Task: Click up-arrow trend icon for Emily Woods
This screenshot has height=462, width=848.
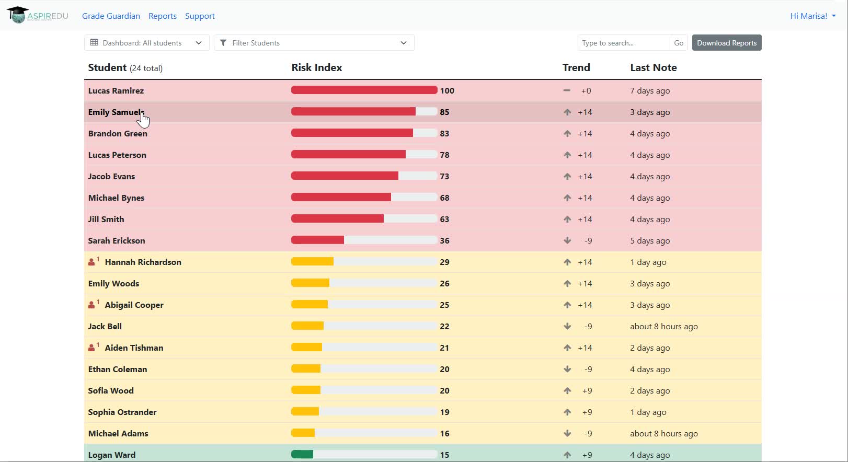Action: (567, 283)
